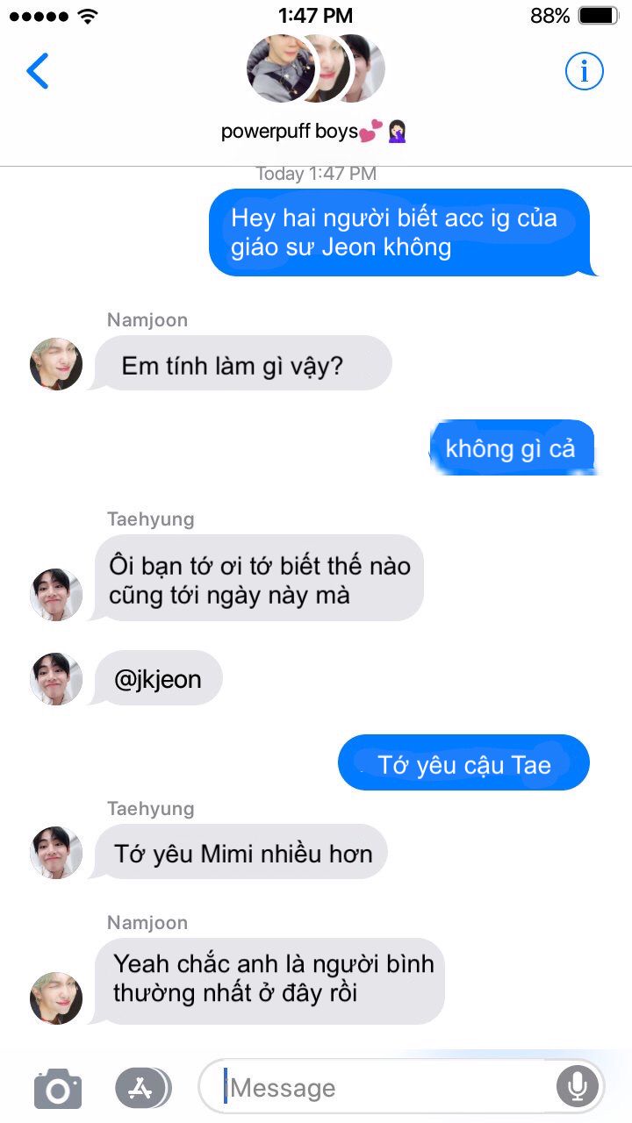
Task: Open the camera icon
Action: click(58, 1089)
